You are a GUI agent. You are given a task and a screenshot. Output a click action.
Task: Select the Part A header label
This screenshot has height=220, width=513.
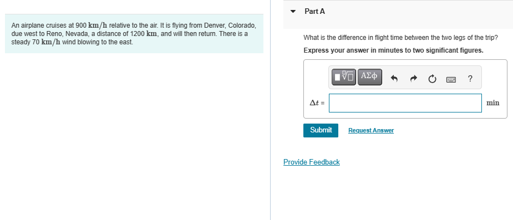315,12
